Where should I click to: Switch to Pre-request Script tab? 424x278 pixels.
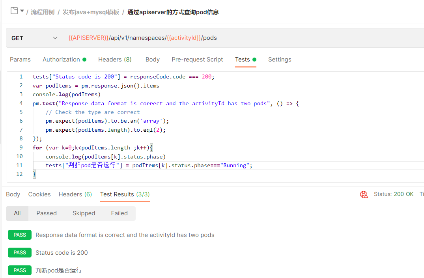[197, 60]
